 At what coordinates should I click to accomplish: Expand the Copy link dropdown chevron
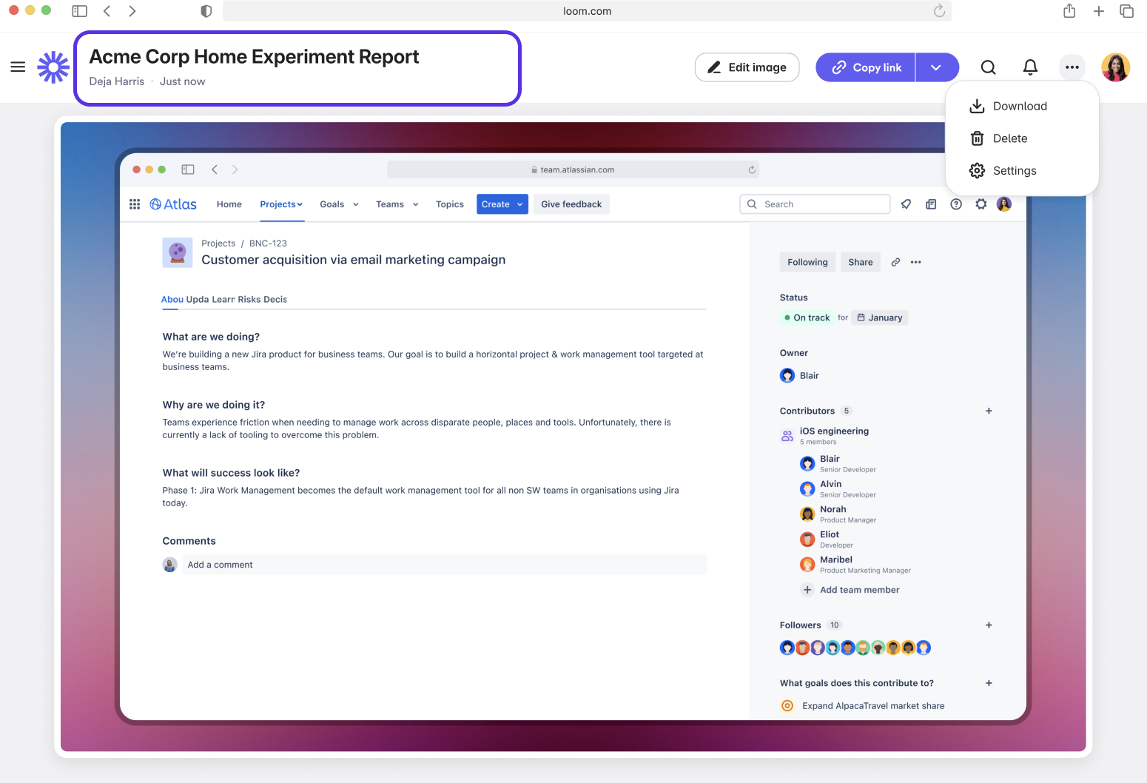click(x=937, y=67)
